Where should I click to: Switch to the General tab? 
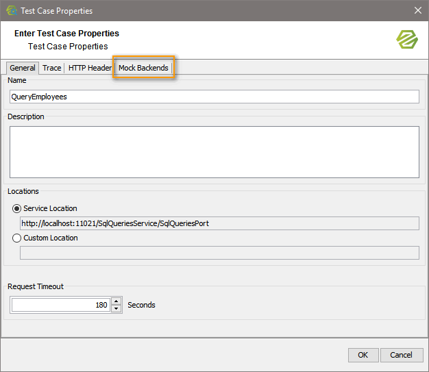[x=23, y=68]
